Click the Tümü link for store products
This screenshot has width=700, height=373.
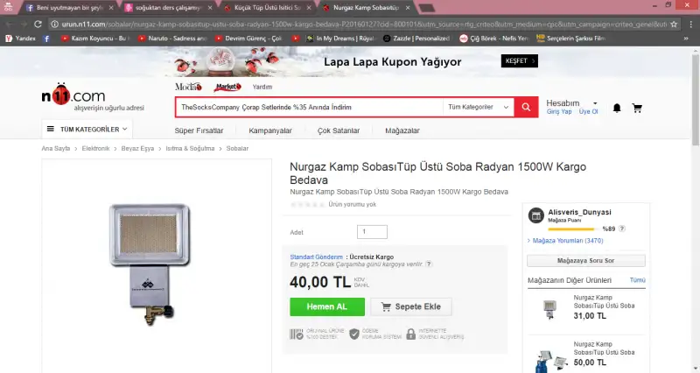638,280
